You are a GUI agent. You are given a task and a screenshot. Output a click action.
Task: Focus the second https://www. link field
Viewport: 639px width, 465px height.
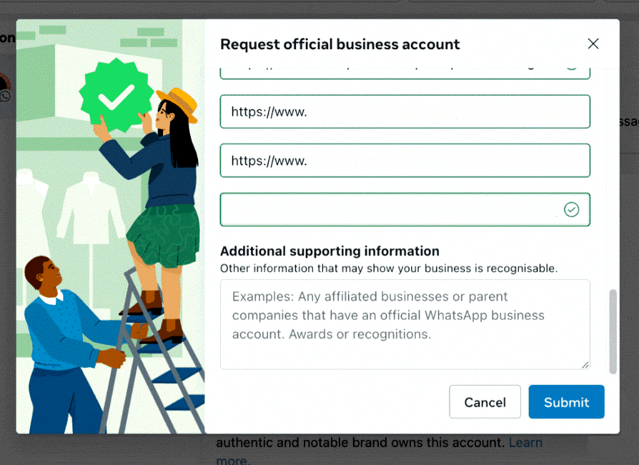click(405, 161)
